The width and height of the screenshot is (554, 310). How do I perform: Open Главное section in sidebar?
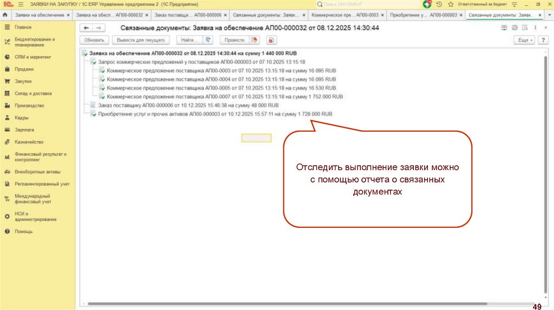pos(23,27)
